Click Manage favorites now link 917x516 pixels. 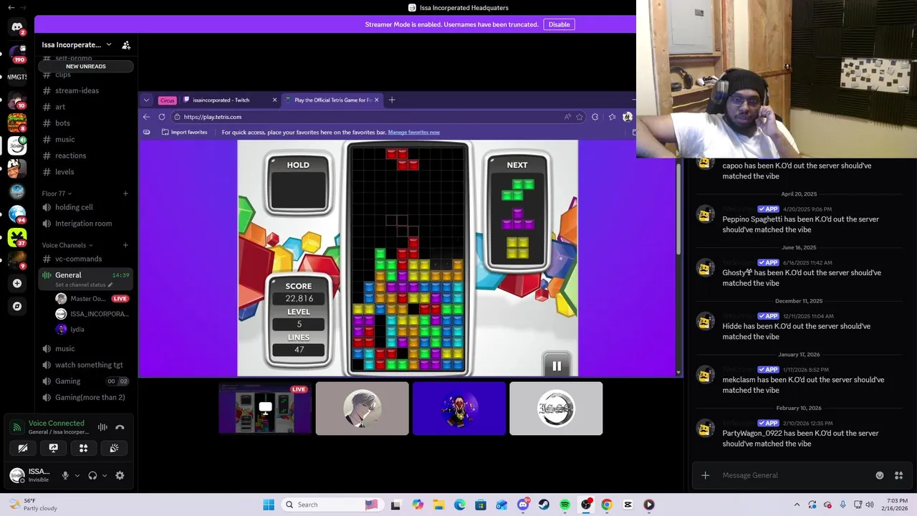[414, 132]
